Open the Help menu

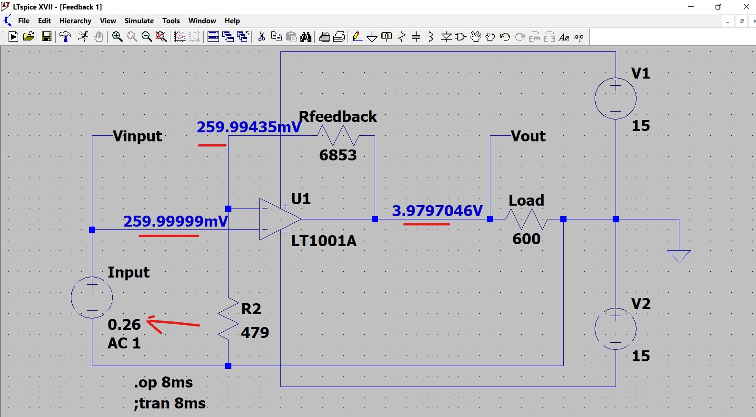[x=232, y=21]
